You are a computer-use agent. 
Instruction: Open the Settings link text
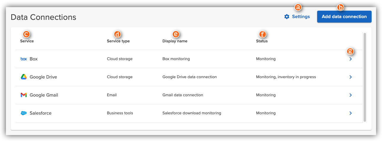coord(301,17)
